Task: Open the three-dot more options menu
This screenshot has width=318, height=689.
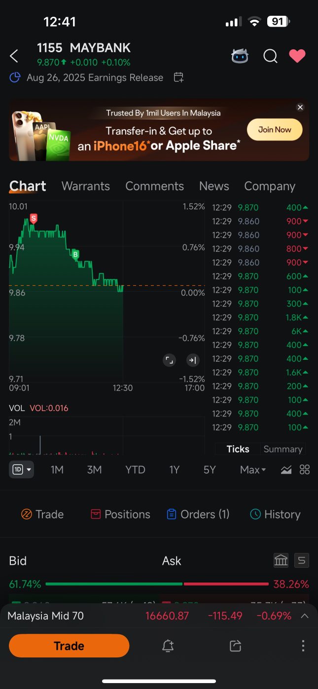Action: point(303,646)
